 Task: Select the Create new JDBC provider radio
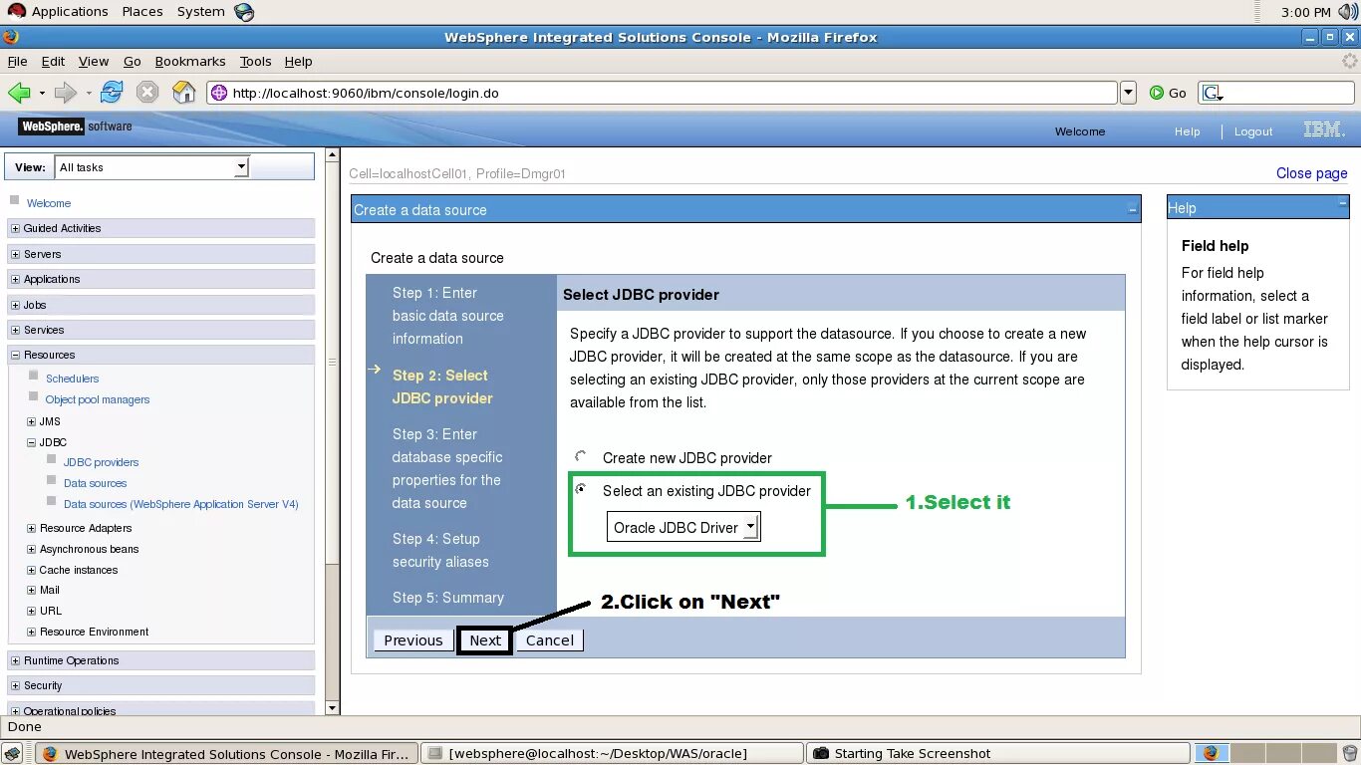coord(581,456)
